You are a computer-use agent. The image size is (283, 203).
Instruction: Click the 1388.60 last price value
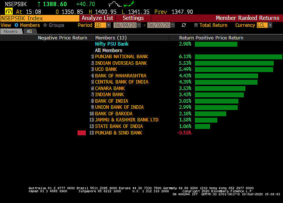click(55, 4)
